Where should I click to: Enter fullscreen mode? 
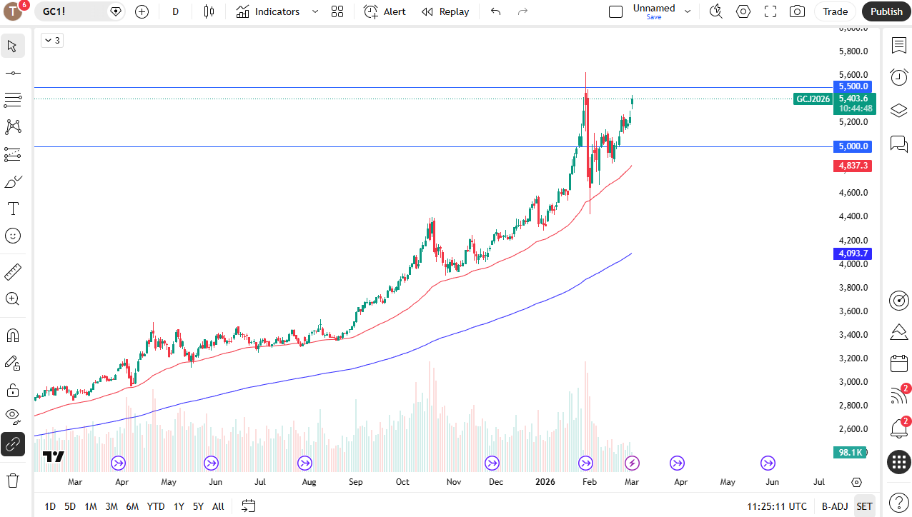(770, 11)
